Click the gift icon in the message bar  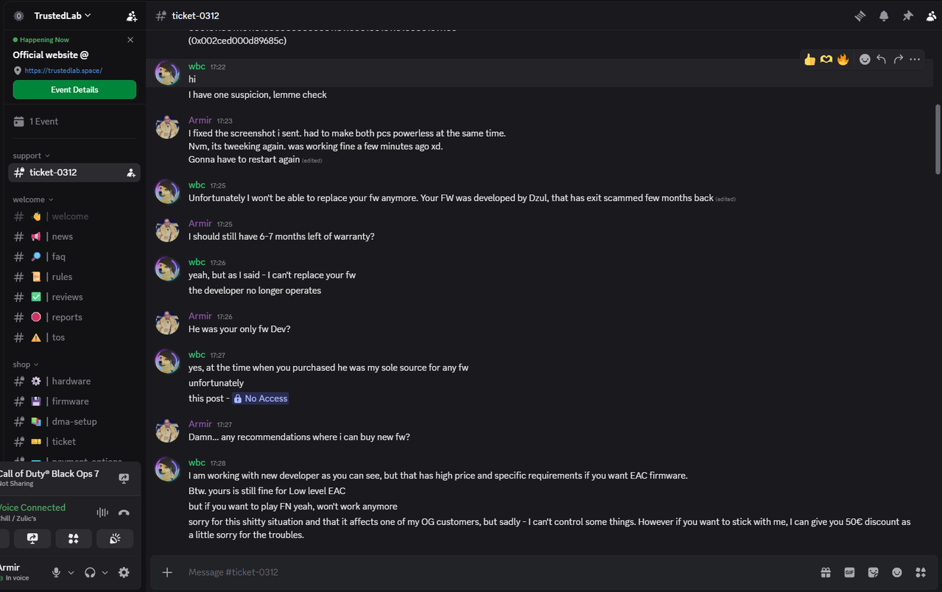click(x=826, y=572)
